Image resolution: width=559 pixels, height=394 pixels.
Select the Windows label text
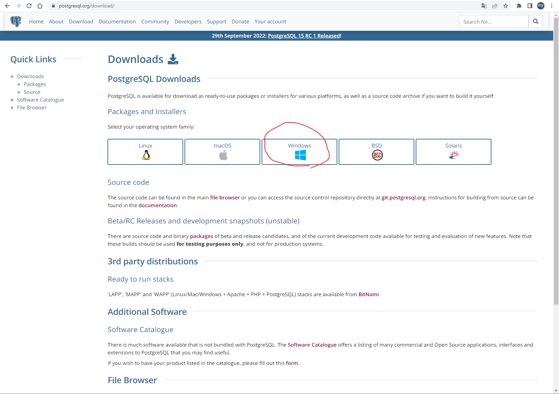click(x=299, y=146)
